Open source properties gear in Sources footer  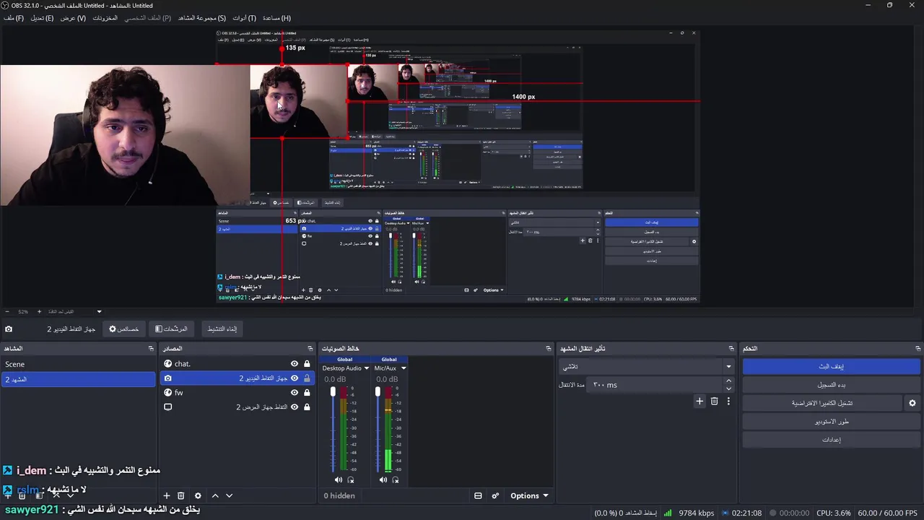coord(197,495)
